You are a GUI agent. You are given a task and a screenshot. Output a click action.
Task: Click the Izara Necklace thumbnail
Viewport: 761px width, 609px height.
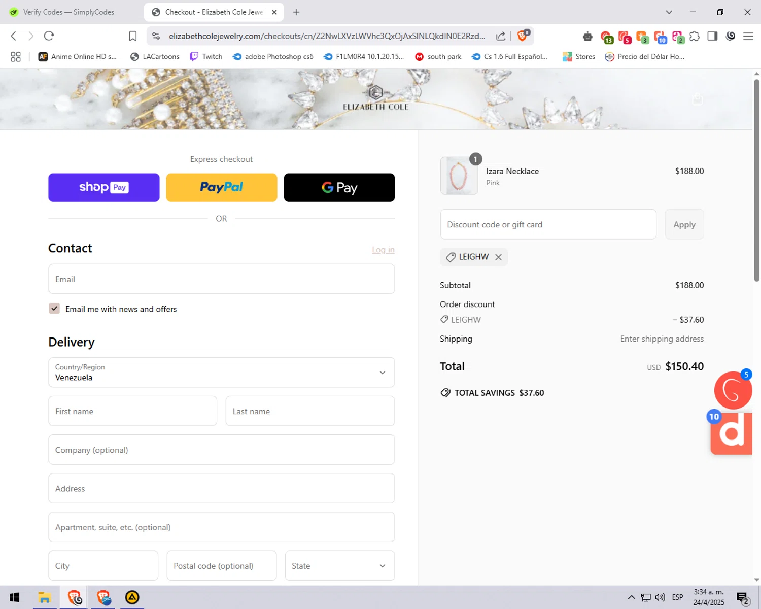[x=459, y=176]
